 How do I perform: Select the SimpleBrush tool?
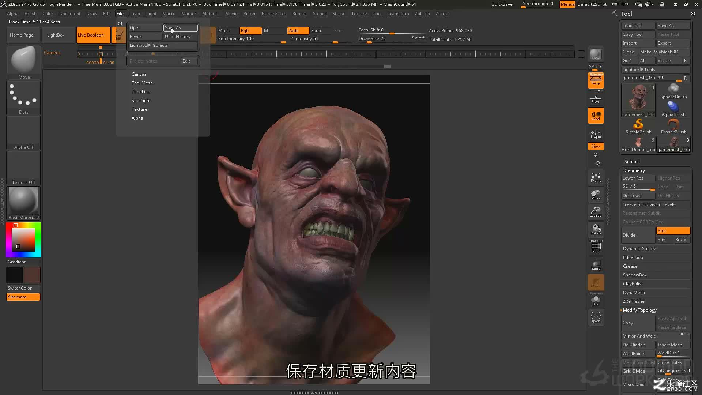coord(638,127)
